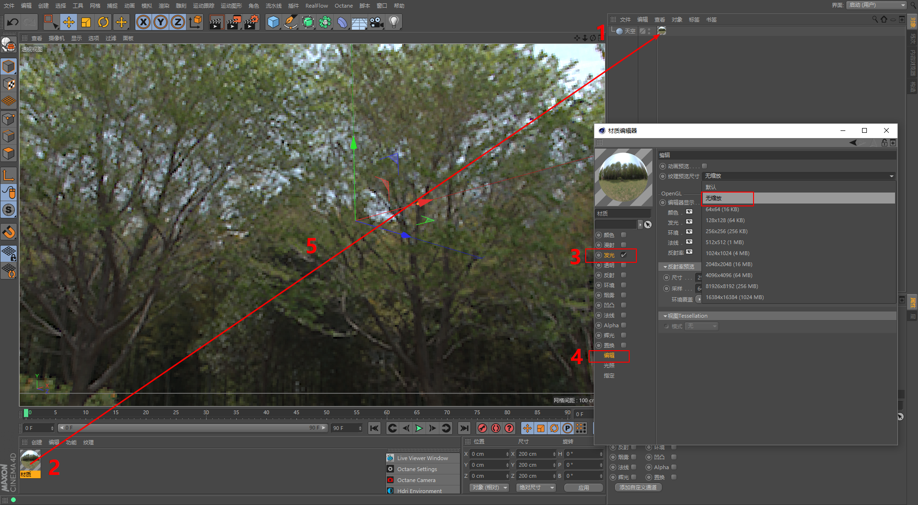Uncheck the 发光 channel checkbox
This screenshot has width=918, height=505.
click(623, 255)
